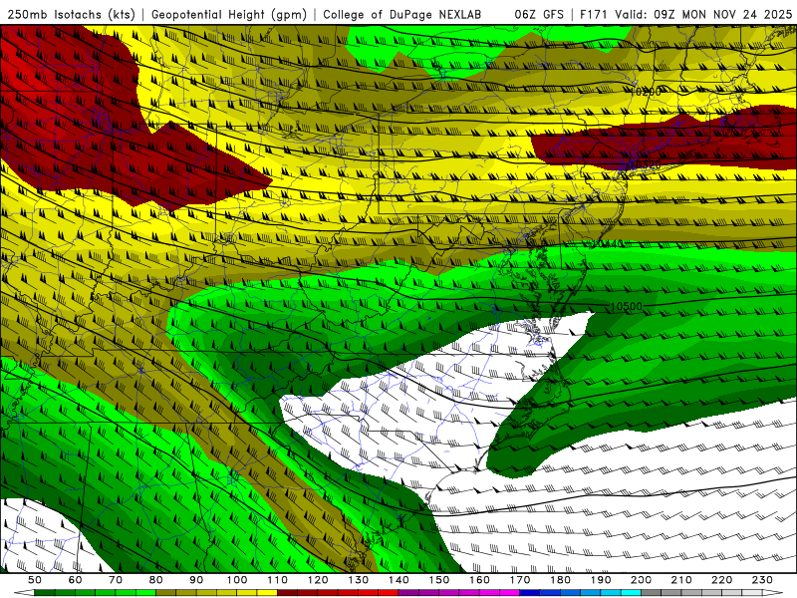Click the 230 value on the color scale

point(762,580)
